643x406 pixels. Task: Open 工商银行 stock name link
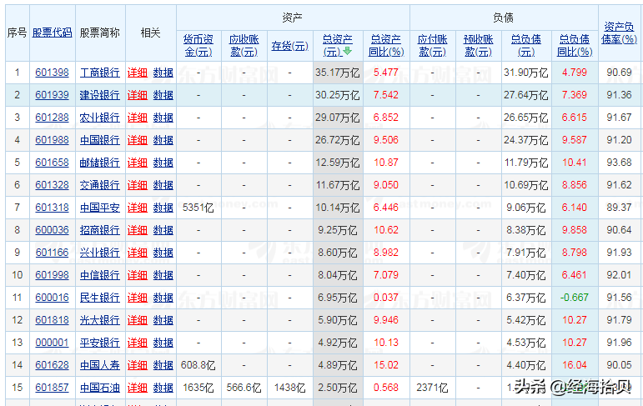[x=99, y=73]
